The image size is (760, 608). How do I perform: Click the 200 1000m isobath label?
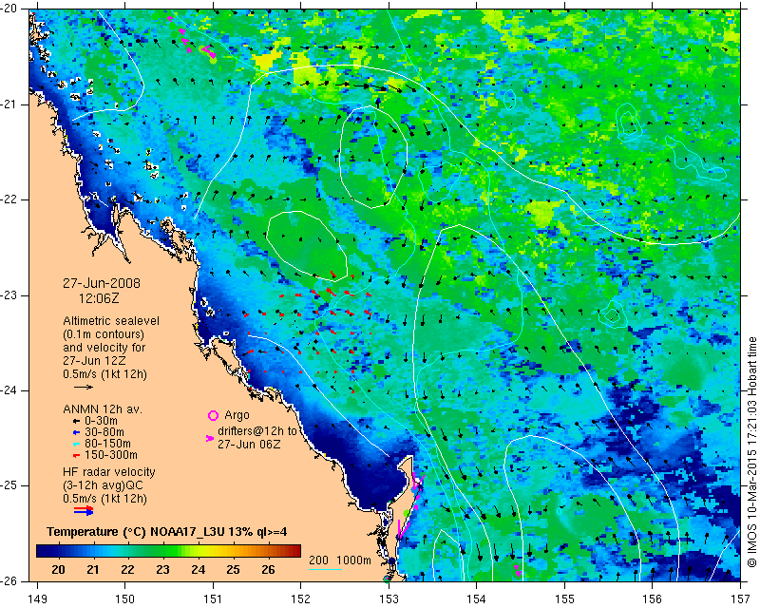pyautogui.click(x=340, y=560)
